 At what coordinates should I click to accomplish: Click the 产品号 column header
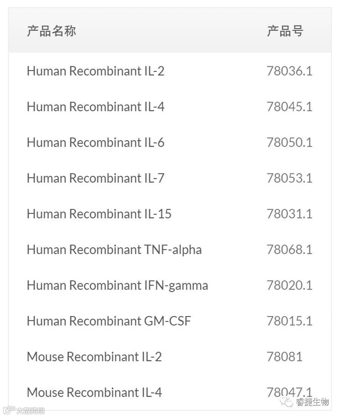285,31
